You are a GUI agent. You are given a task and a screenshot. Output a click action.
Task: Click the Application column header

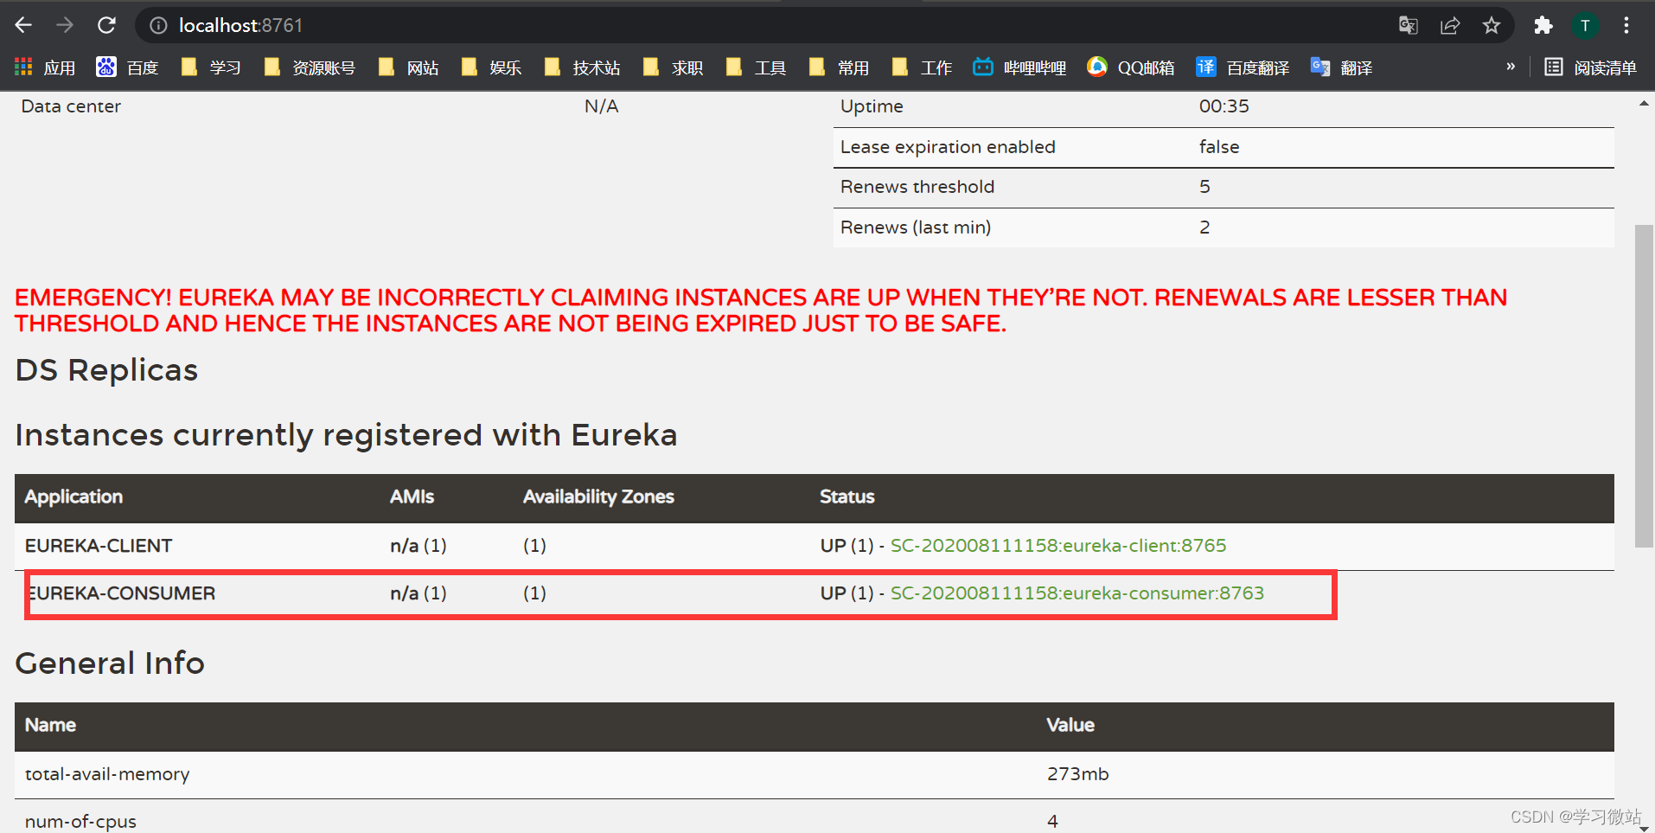coord(73,497)
